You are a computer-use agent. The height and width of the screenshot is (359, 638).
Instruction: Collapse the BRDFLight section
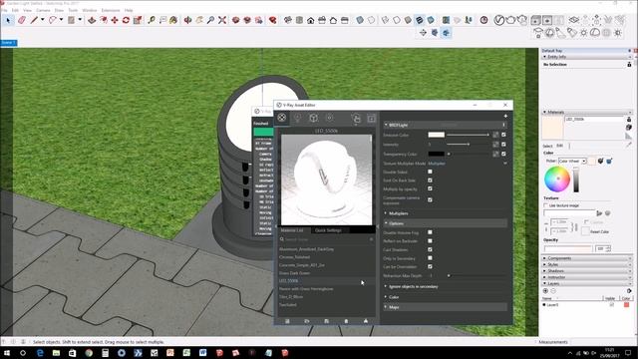[x=386, y=125]
